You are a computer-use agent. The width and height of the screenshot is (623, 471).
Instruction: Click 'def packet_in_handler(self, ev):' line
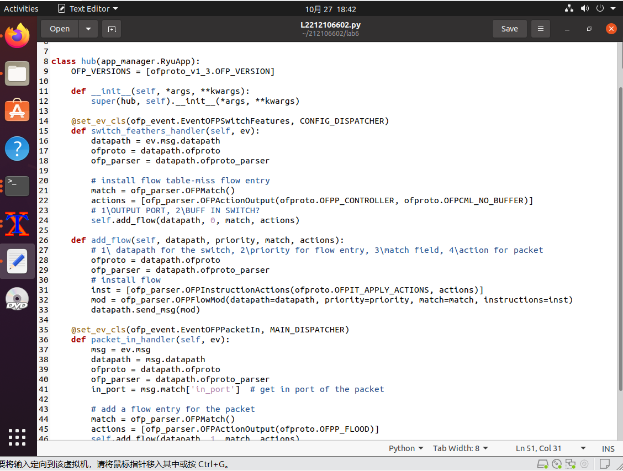pos(151,340)
